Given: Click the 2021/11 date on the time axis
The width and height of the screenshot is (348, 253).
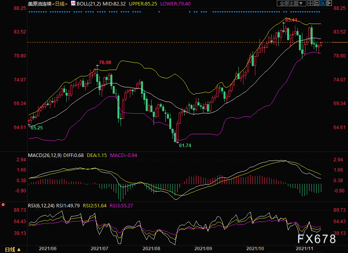Looking at the screenshot, I should pos(304,249).
